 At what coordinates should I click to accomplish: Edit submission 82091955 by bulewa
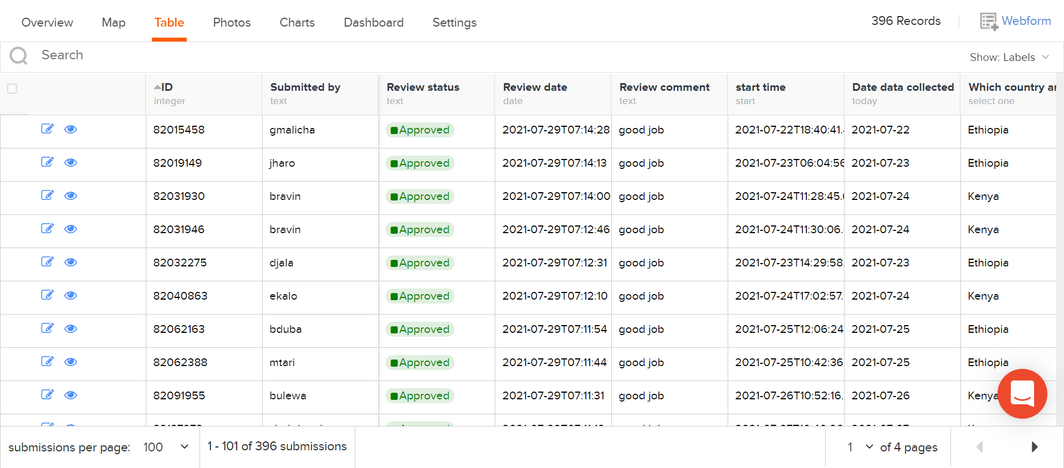(x=48, y=395)
